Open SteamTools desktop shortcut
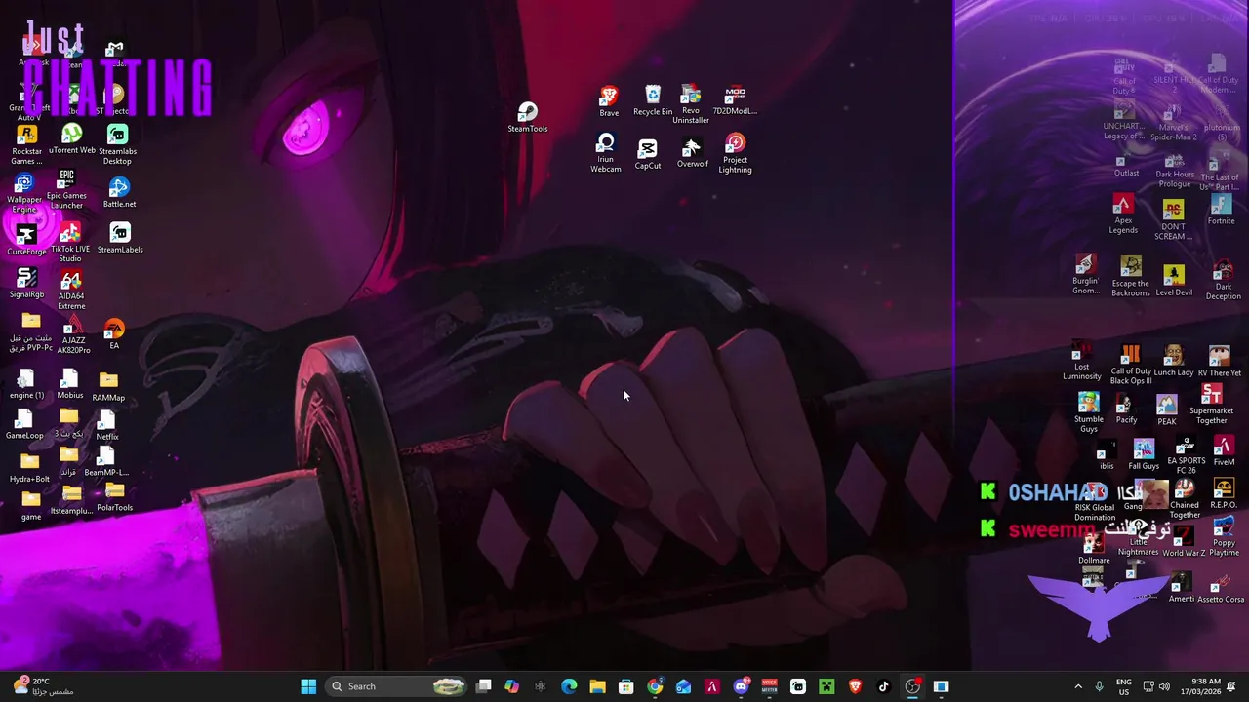Image resolution: width=1249 pixels, height=702 pixels. point(527,118)
